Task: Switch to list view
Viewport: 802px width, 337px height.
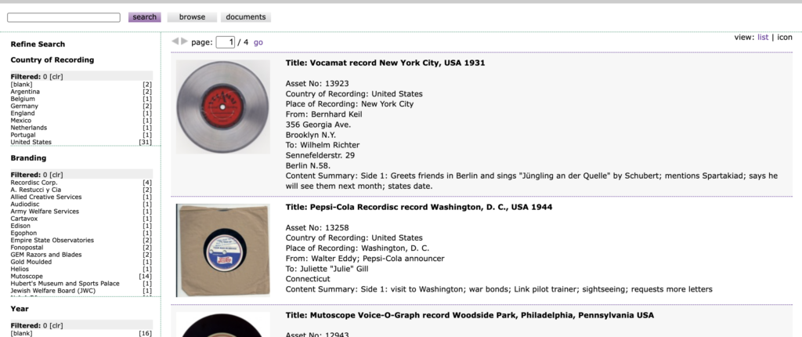Action: click(763, 38)
